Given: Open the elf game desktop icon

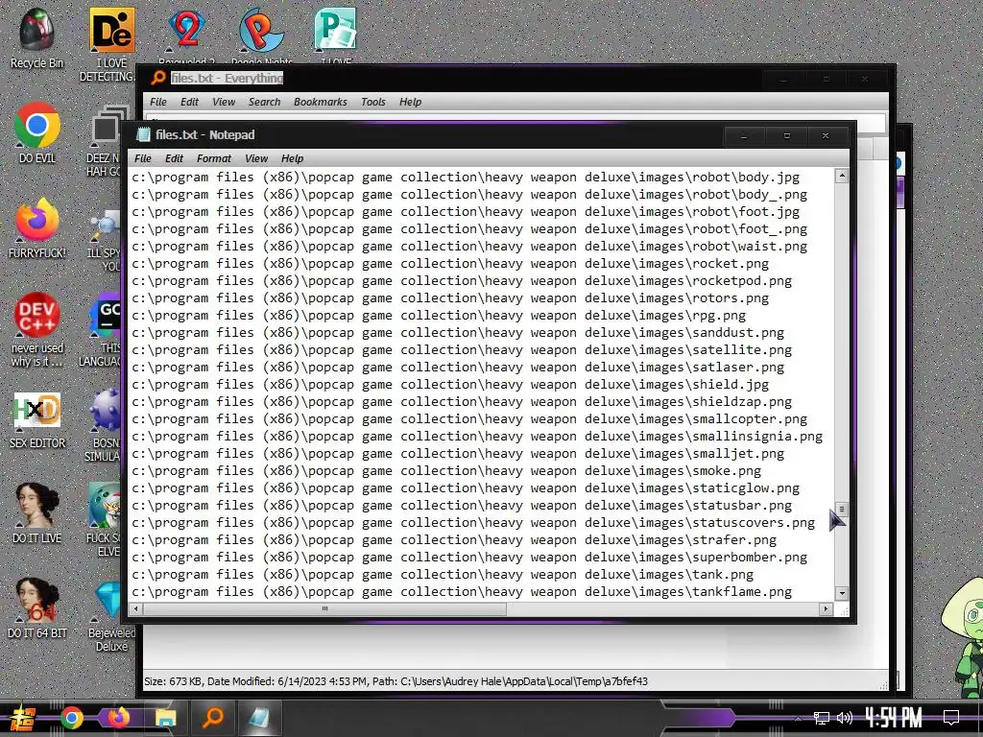Looking at the screenshot, I should [x=104, y=519].
